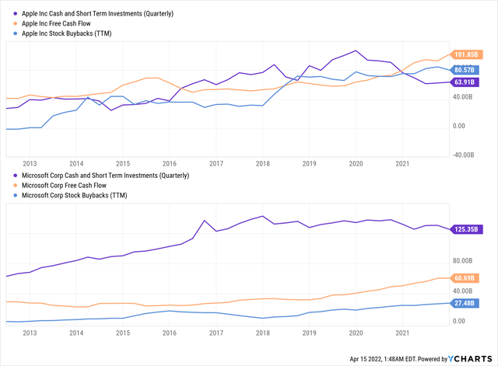This screenshot has width=498, height=366.
Task: Click 2021 on the Apple chart x-axis
Action: tap(402, 164)
